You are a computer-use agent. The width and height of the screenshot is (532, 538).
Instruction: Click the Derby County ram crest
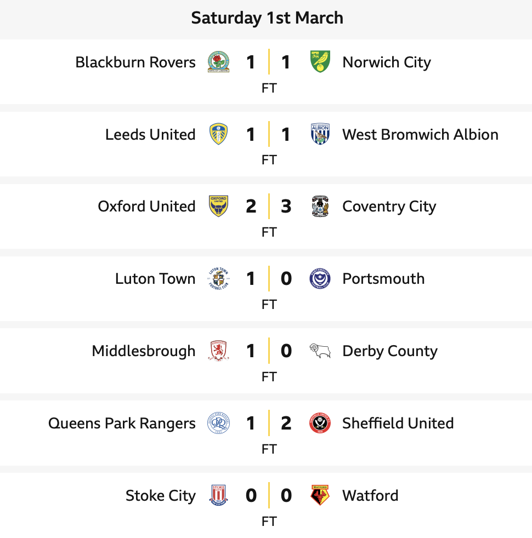point(320,351)
